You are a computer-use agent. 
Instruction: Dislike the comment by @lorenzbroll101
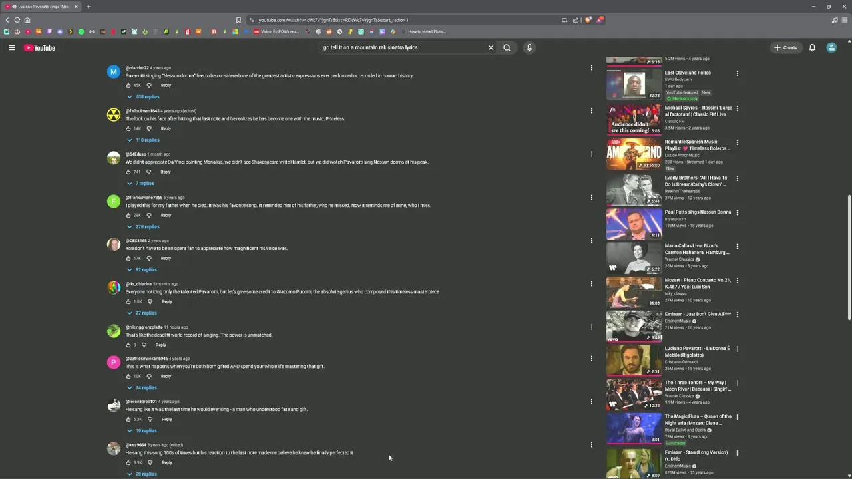150,419
